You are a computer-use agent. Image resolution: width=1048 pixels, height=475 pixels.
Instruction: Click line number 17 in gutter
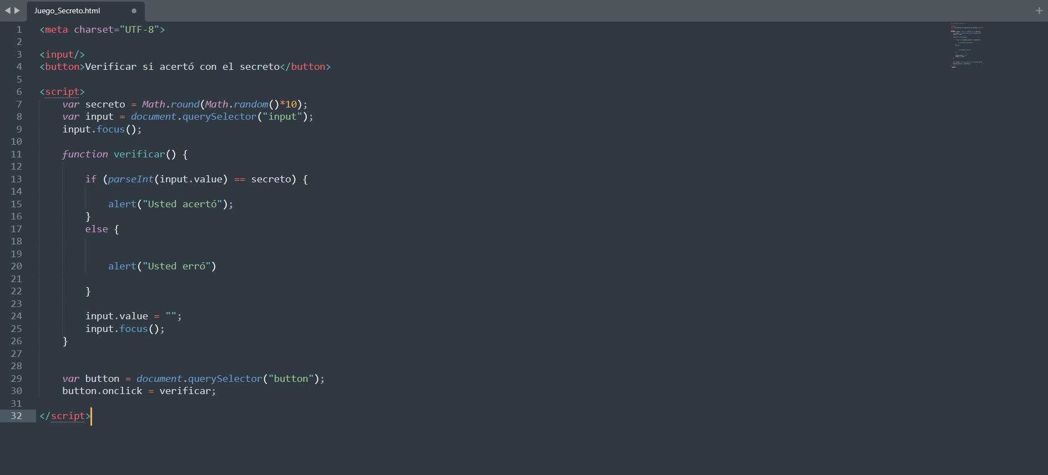[17, 229]
